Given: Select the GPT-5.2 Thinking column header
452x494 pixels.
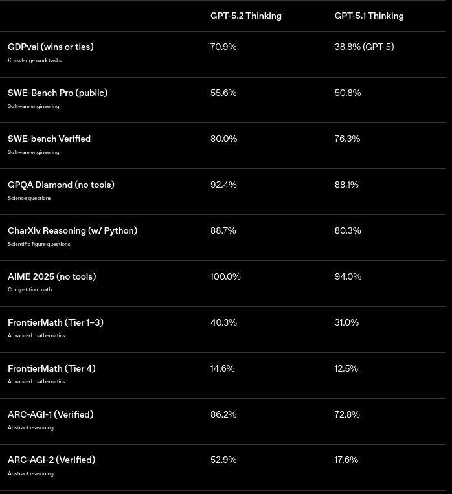Looking at the screenshot, I should pyautogui.click(x=246, y=16).
